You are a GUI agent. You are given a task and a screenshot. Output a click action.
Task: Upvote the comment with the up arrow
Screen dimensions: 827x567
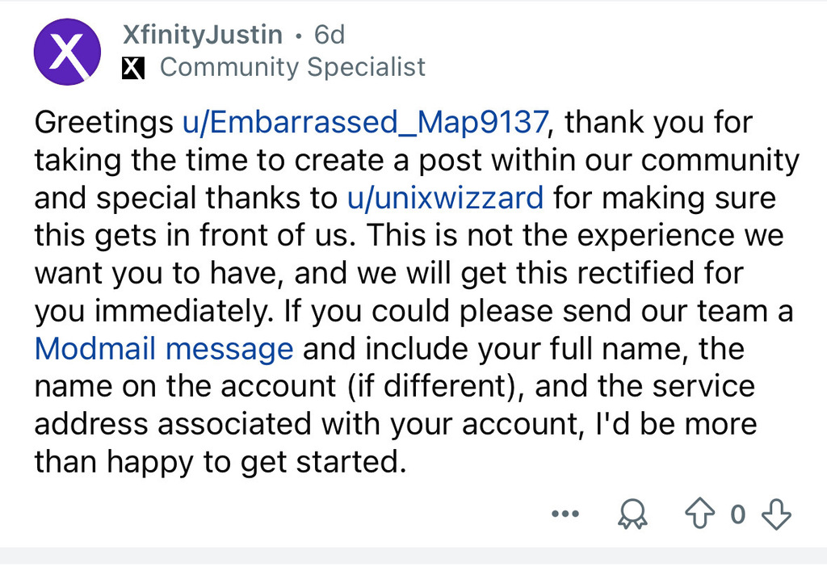(699, 513)
